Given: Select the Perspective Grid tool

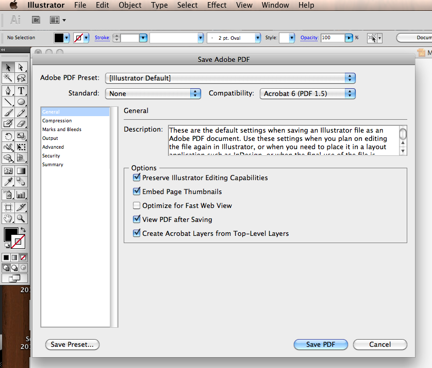Looking at the screenshot, I should pyautogui.click(x=21, y=158).
